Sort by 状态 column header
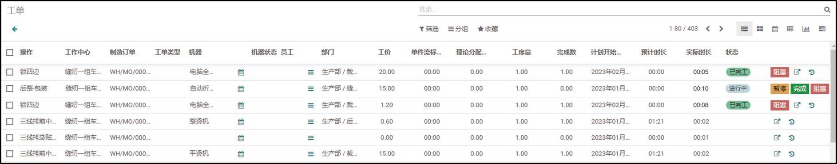 [732, 52]
